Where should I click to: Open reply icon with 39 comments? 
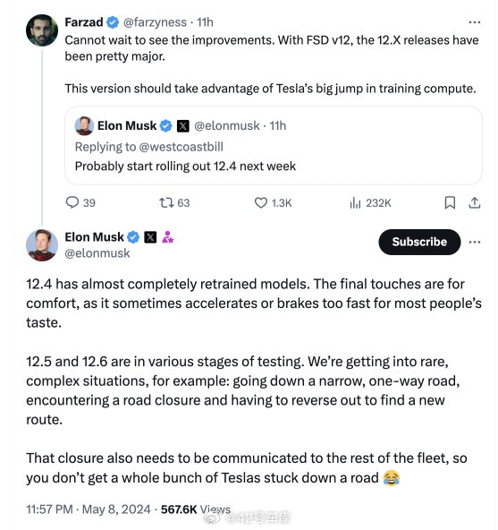[x=72, y=202]
